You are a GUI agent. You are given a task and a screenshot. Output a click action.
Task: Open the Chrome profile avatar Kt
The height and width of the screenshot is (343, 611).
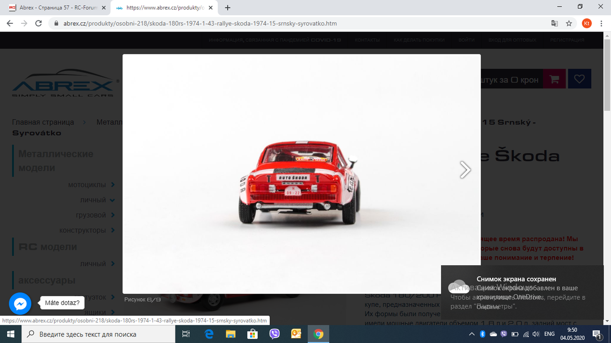coord(587,23)
